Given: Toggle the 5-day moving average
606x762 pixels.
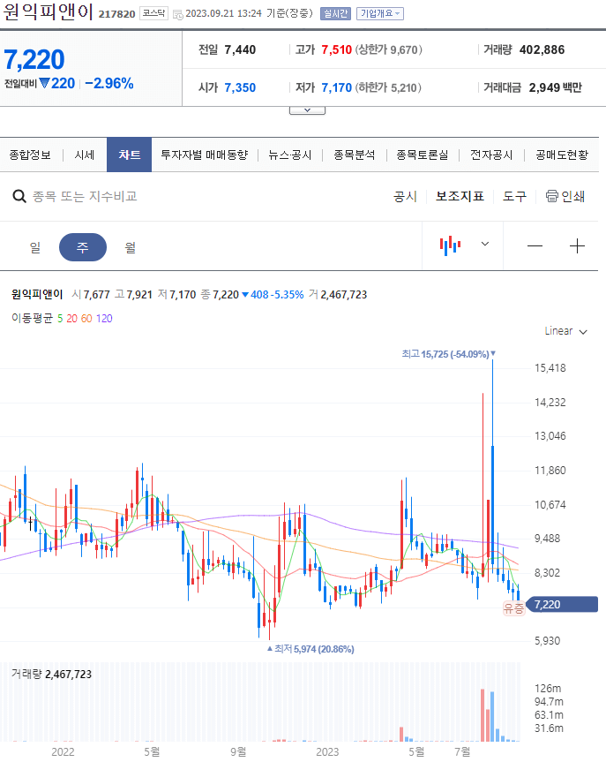Looking at the screenshot, I should tap(60, 319).
